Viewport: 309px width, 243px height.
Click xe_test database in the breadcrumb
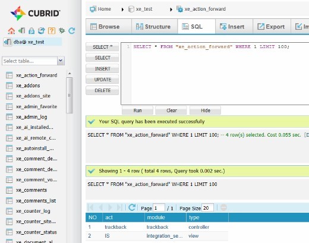(140, 9)
